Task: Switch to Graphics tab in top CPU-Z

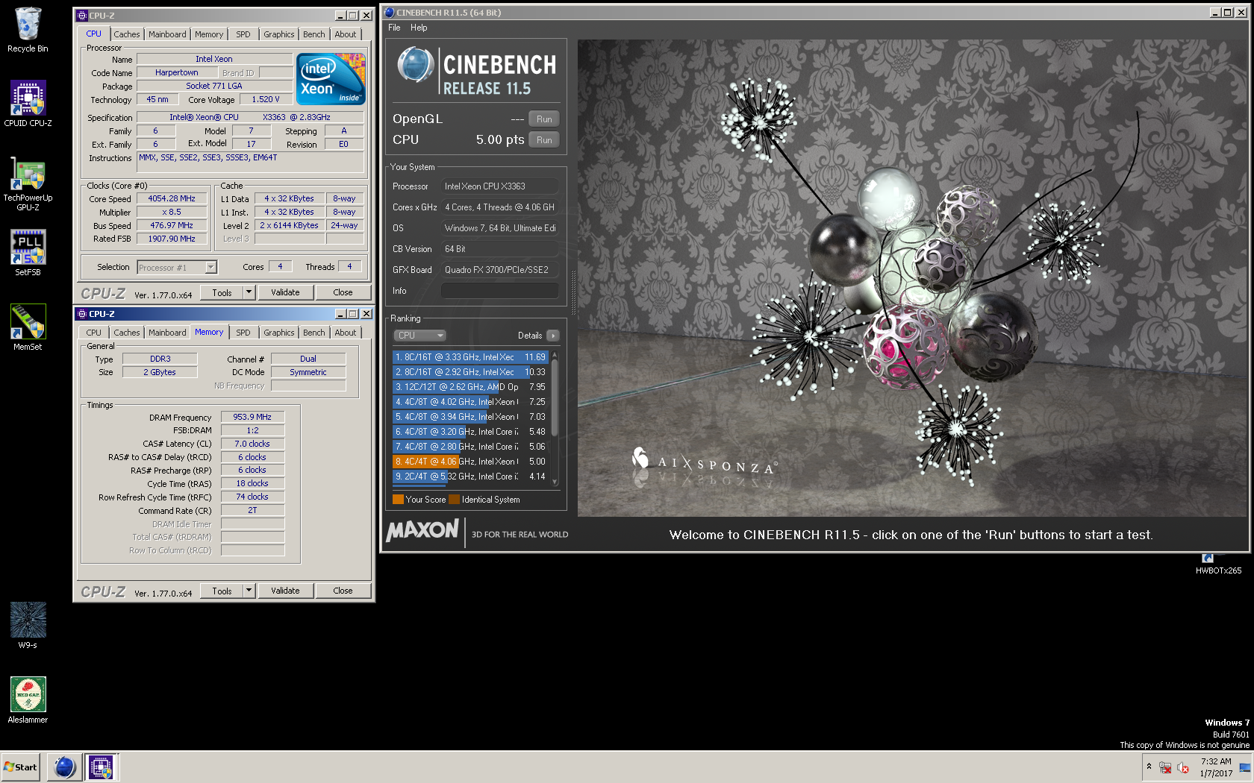Action: pos(279,34)
